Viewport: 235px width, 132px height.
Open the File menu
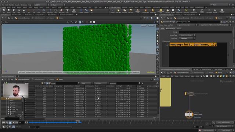click(x=3, y=5)
